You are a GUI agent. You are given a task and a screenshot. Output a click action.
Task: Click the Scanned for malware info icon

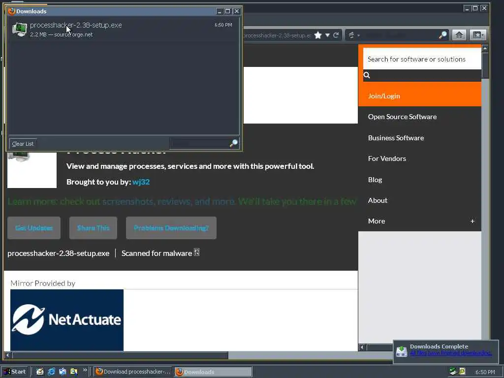[196, 252]
